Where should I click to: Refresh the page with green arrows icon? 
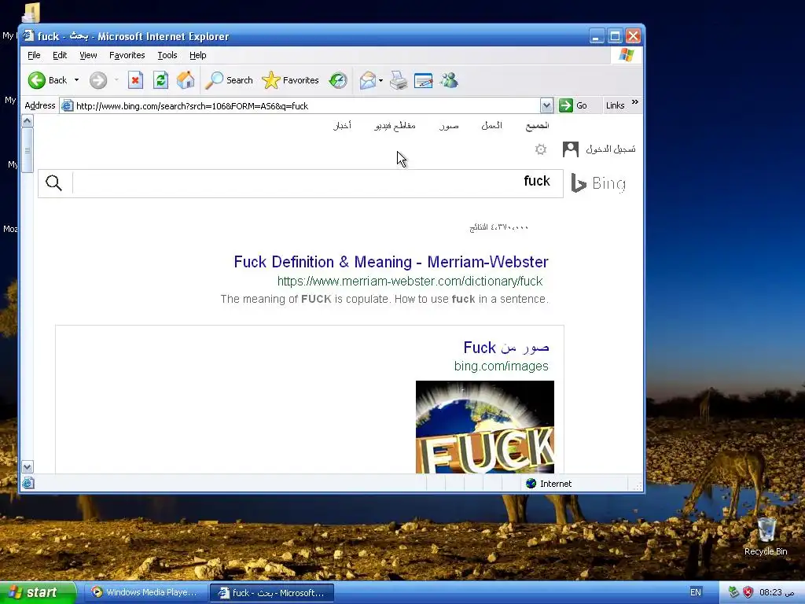(160, 80)
